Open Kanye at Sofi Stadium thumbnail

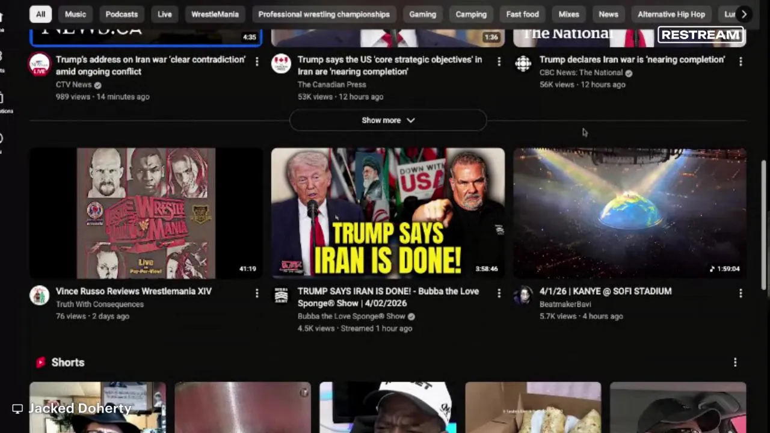point(630,213)
